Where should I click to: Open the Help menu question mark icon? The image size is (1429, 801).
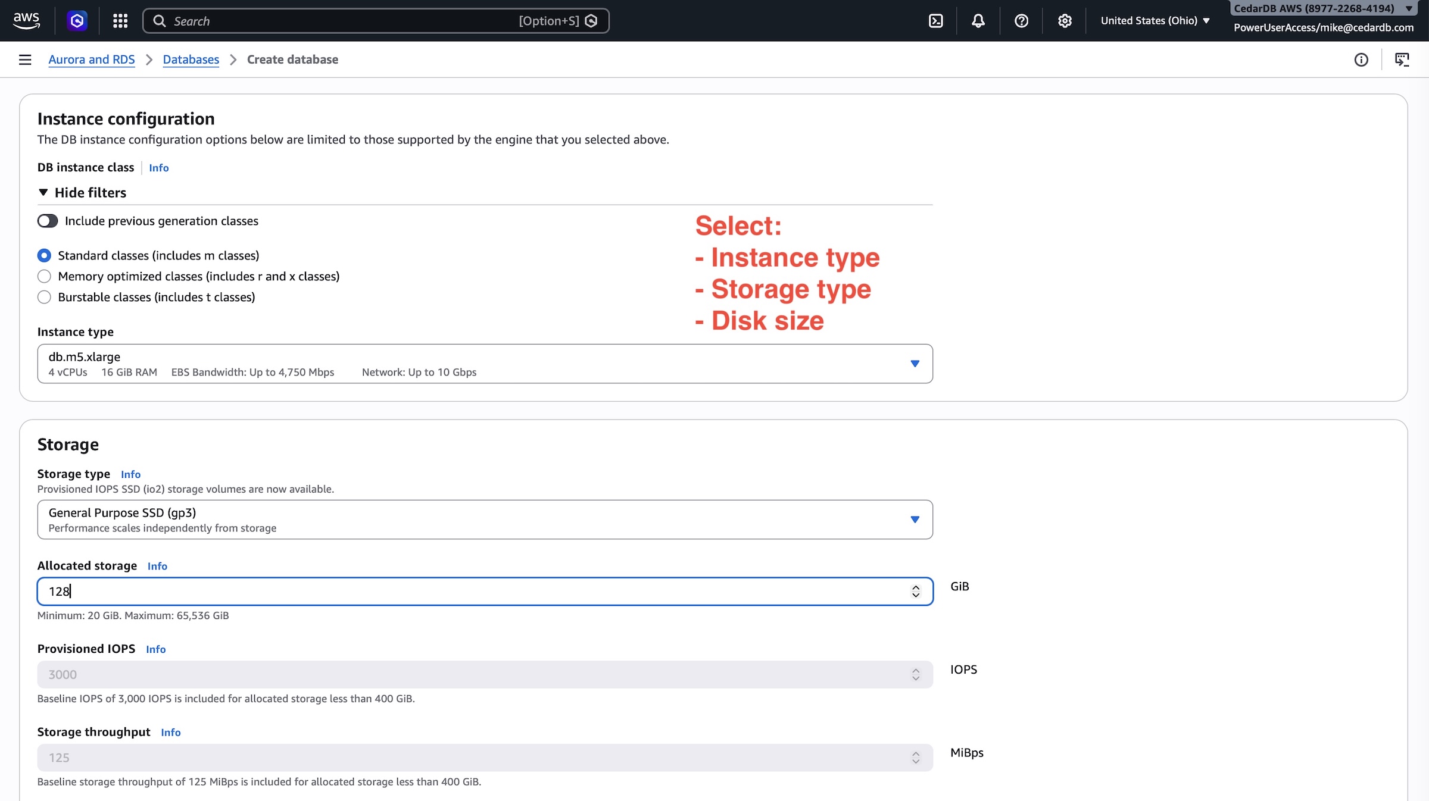point(1022,20)
